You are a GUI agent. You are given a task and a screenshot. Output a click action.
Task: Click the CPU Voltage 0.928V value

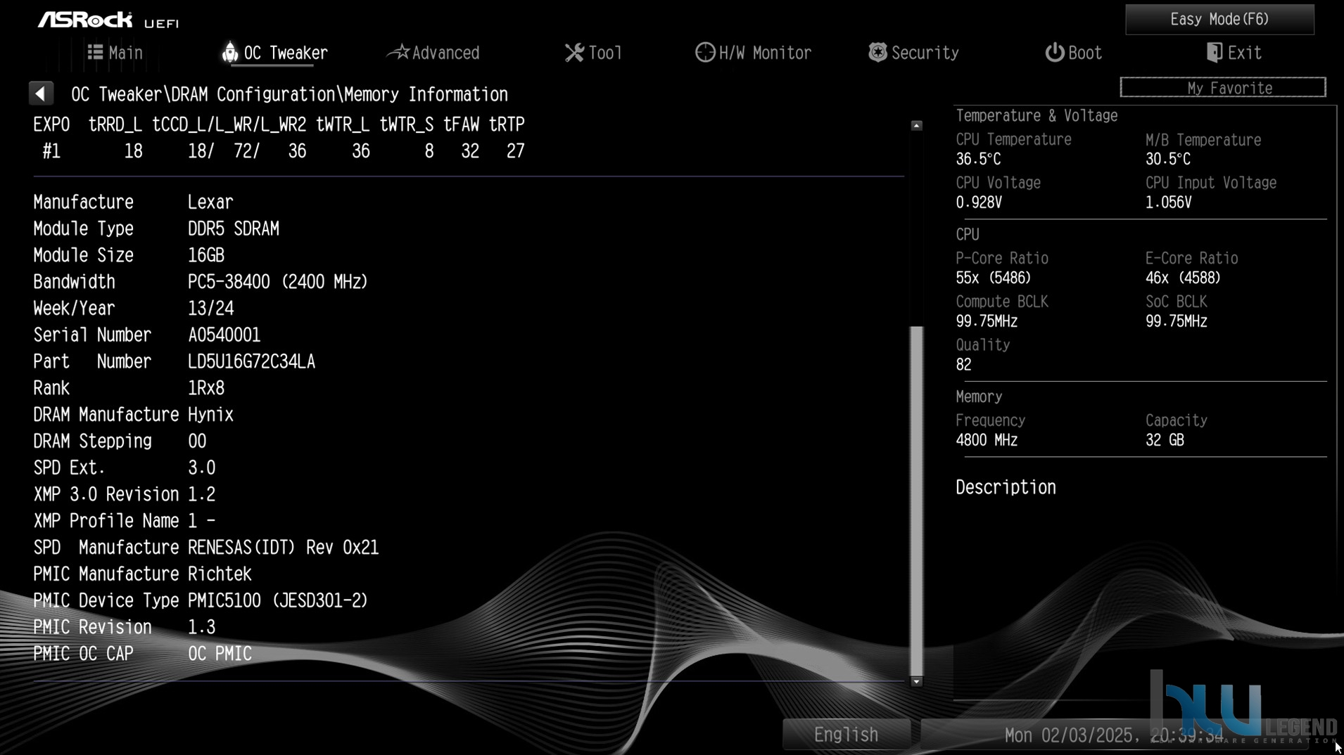[979, 202]
